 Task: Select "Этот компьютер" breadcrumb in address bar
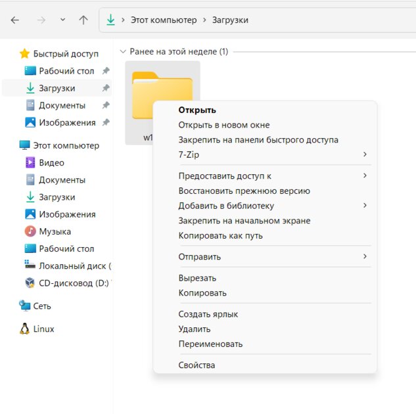click(x=164, y=20)
